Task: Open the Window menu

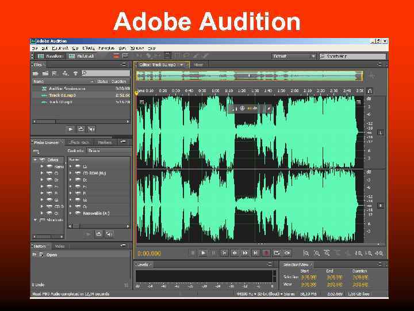Action: 137,48
